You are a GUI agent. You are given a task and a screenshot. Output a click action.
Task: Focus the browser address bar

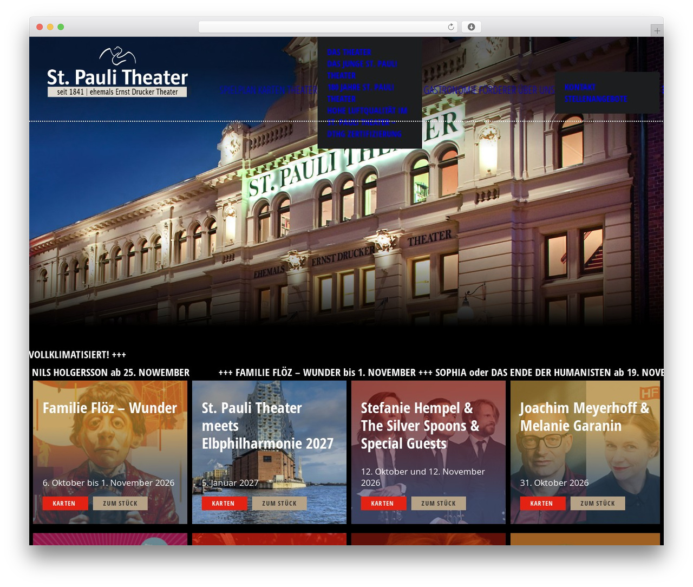point(328,27)
